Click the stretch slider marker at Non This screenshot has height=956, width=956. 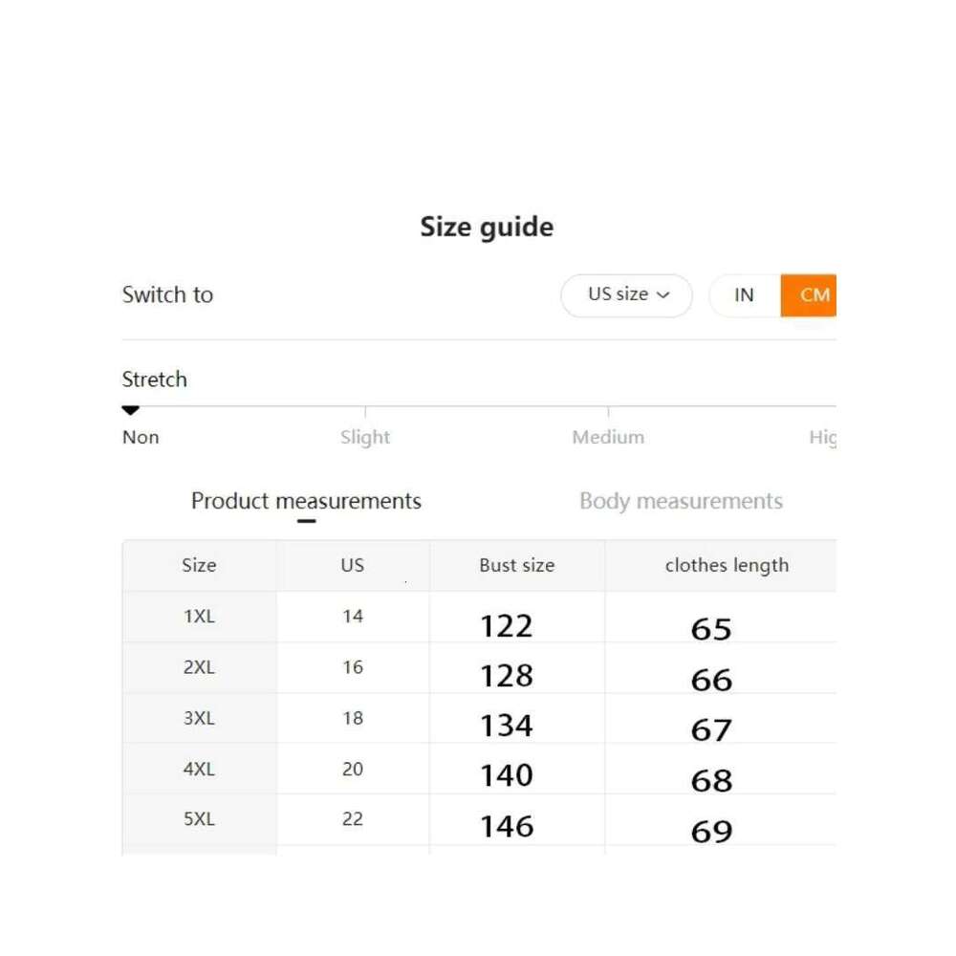click(131, 411)
